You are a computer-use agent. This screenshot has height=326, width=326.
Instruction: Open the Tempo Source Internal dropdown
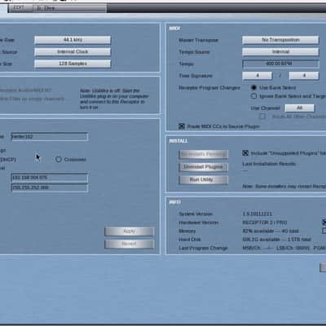click(280, 52)
